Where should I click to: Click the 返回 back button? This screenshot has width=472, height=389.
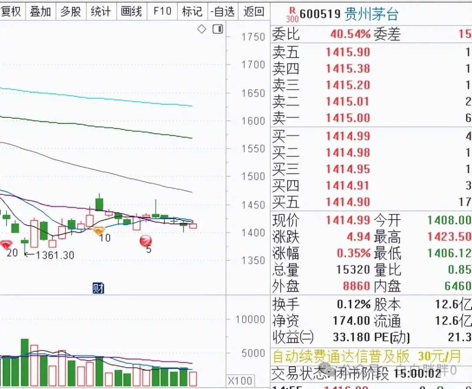pos(254,11)
